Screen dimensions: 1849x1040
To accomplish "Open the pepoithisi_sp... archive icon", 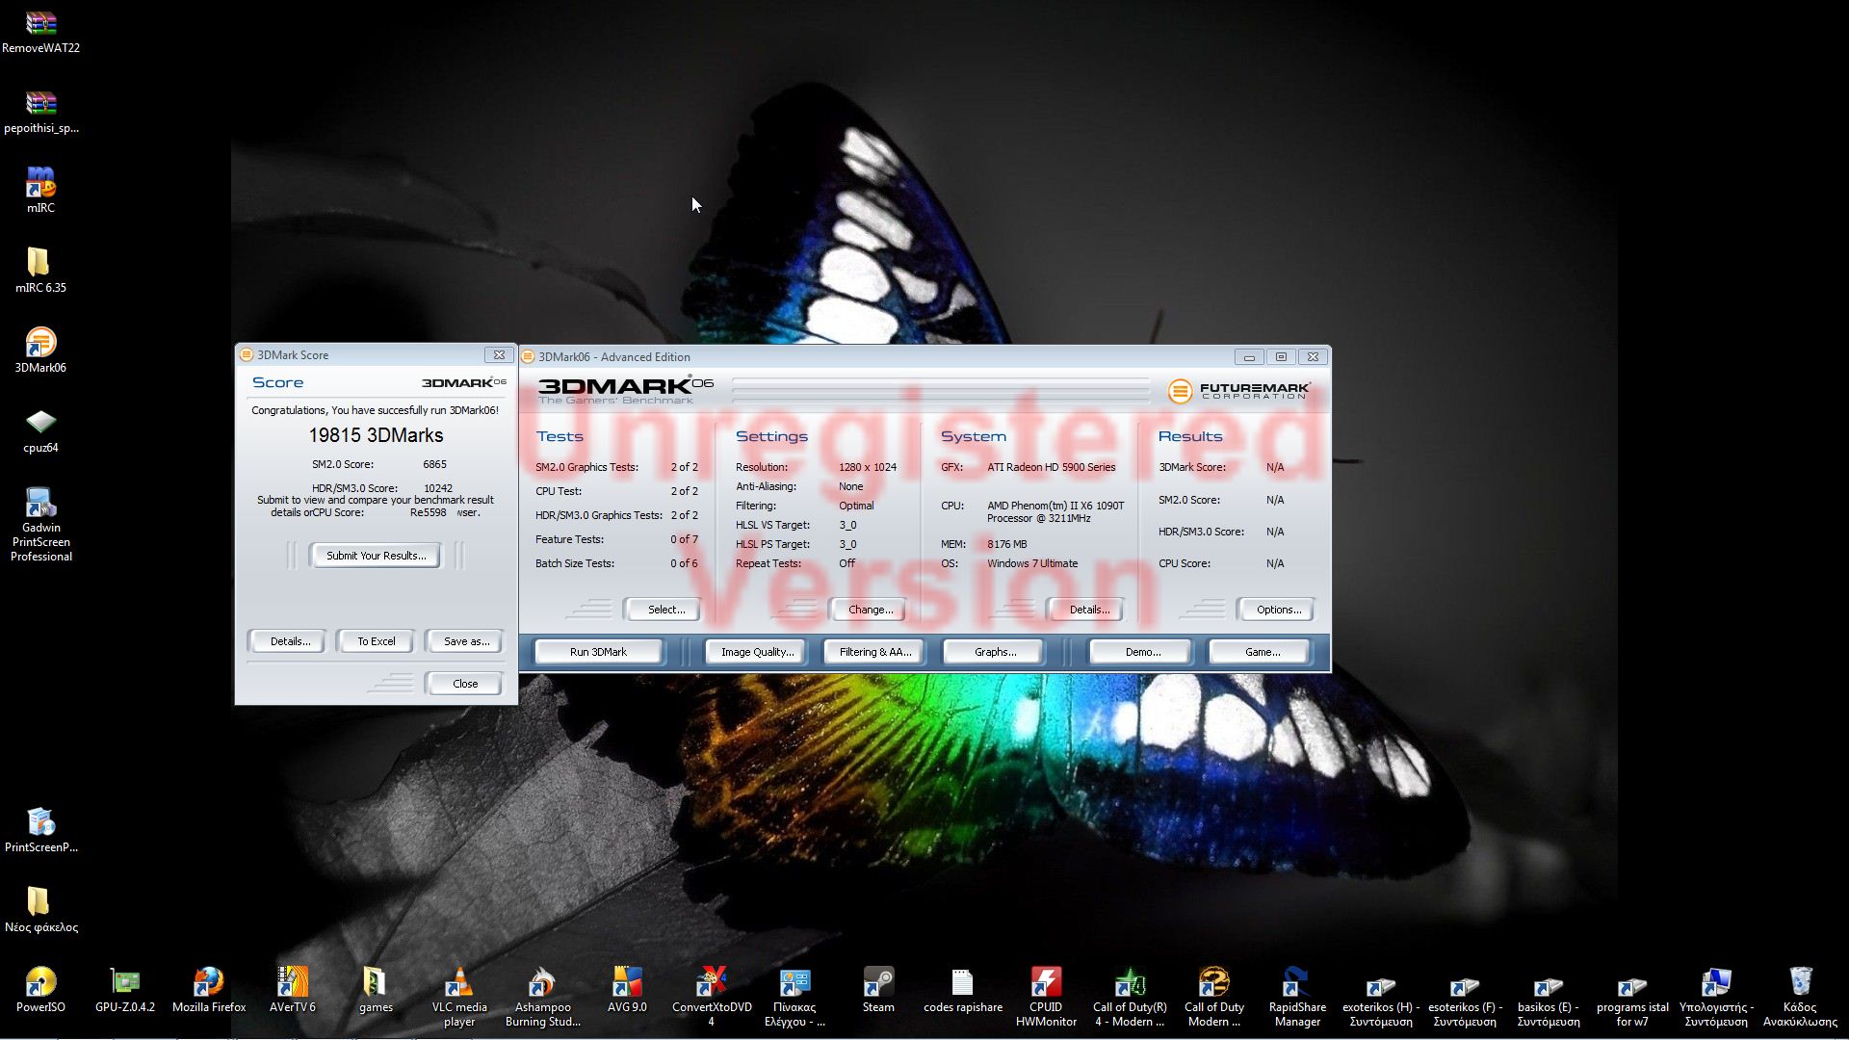I will (x=40, y=103).
